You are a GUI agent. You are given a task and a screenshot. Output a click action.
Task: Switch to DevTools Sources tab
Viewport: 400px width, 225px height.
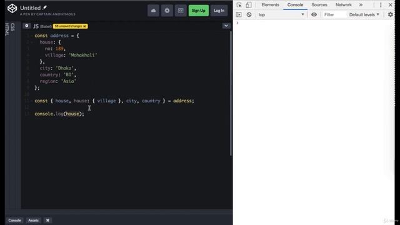click(319, 5)
